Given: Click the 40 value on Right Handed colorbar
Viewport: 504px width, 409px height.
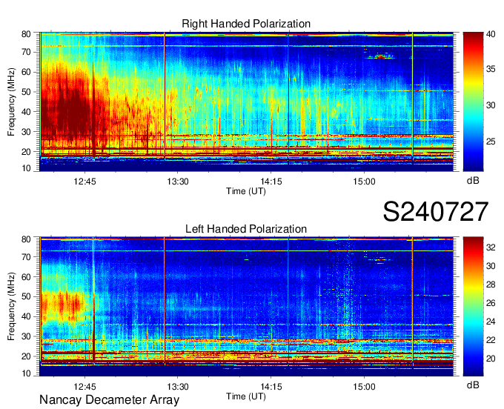Looking at the screenshot, I should pyautogui.click(x=491, y=34).
